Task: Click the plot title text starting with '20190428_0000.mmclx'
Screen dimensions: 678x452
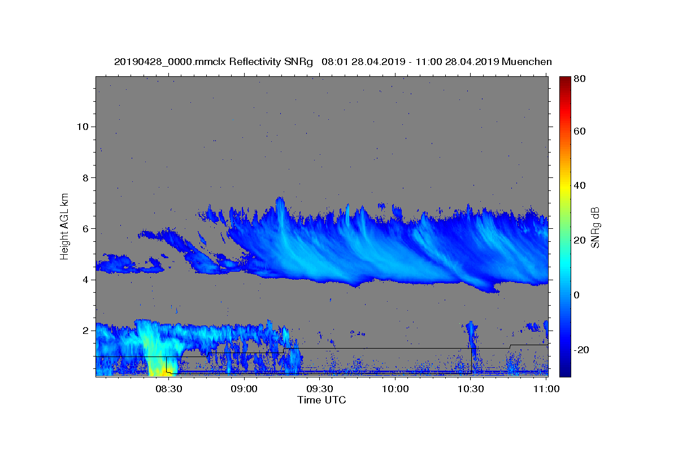Action: tap(333, 62)
